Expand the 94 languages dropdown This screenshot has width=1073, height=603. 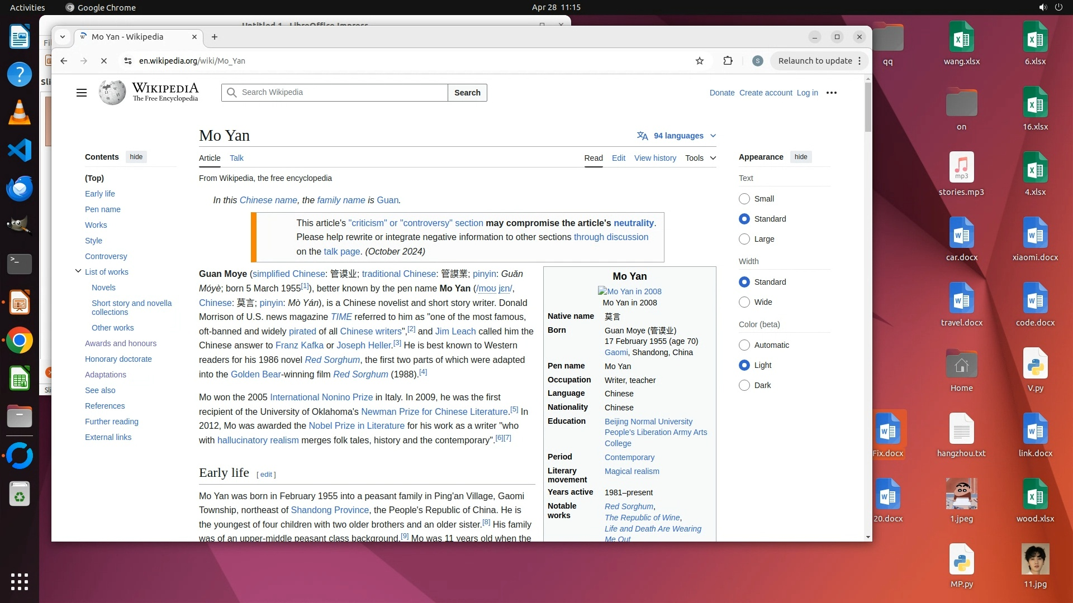click(677, 136)
